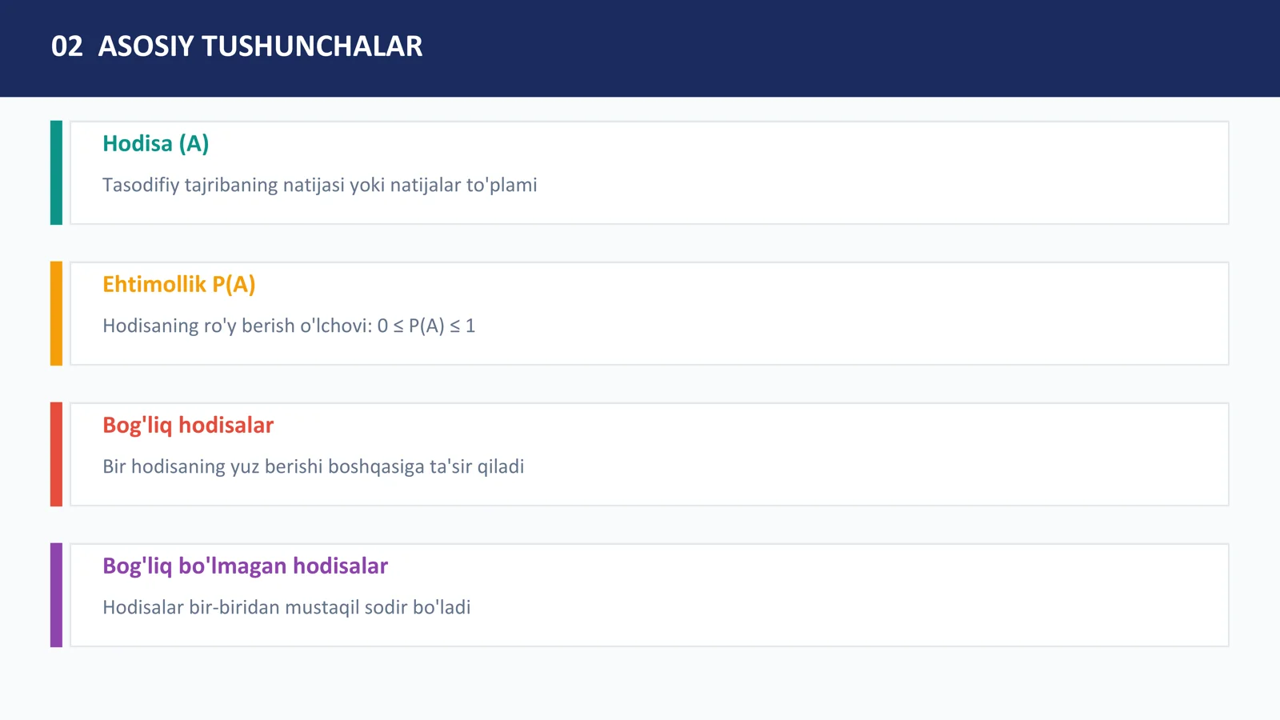The width and height of the screenshot is (1280, 720).
Task: Click the text 'Hodisalar bir-biridan mustaqil sodir bo'ladi'
Action: tap(286, 607)
